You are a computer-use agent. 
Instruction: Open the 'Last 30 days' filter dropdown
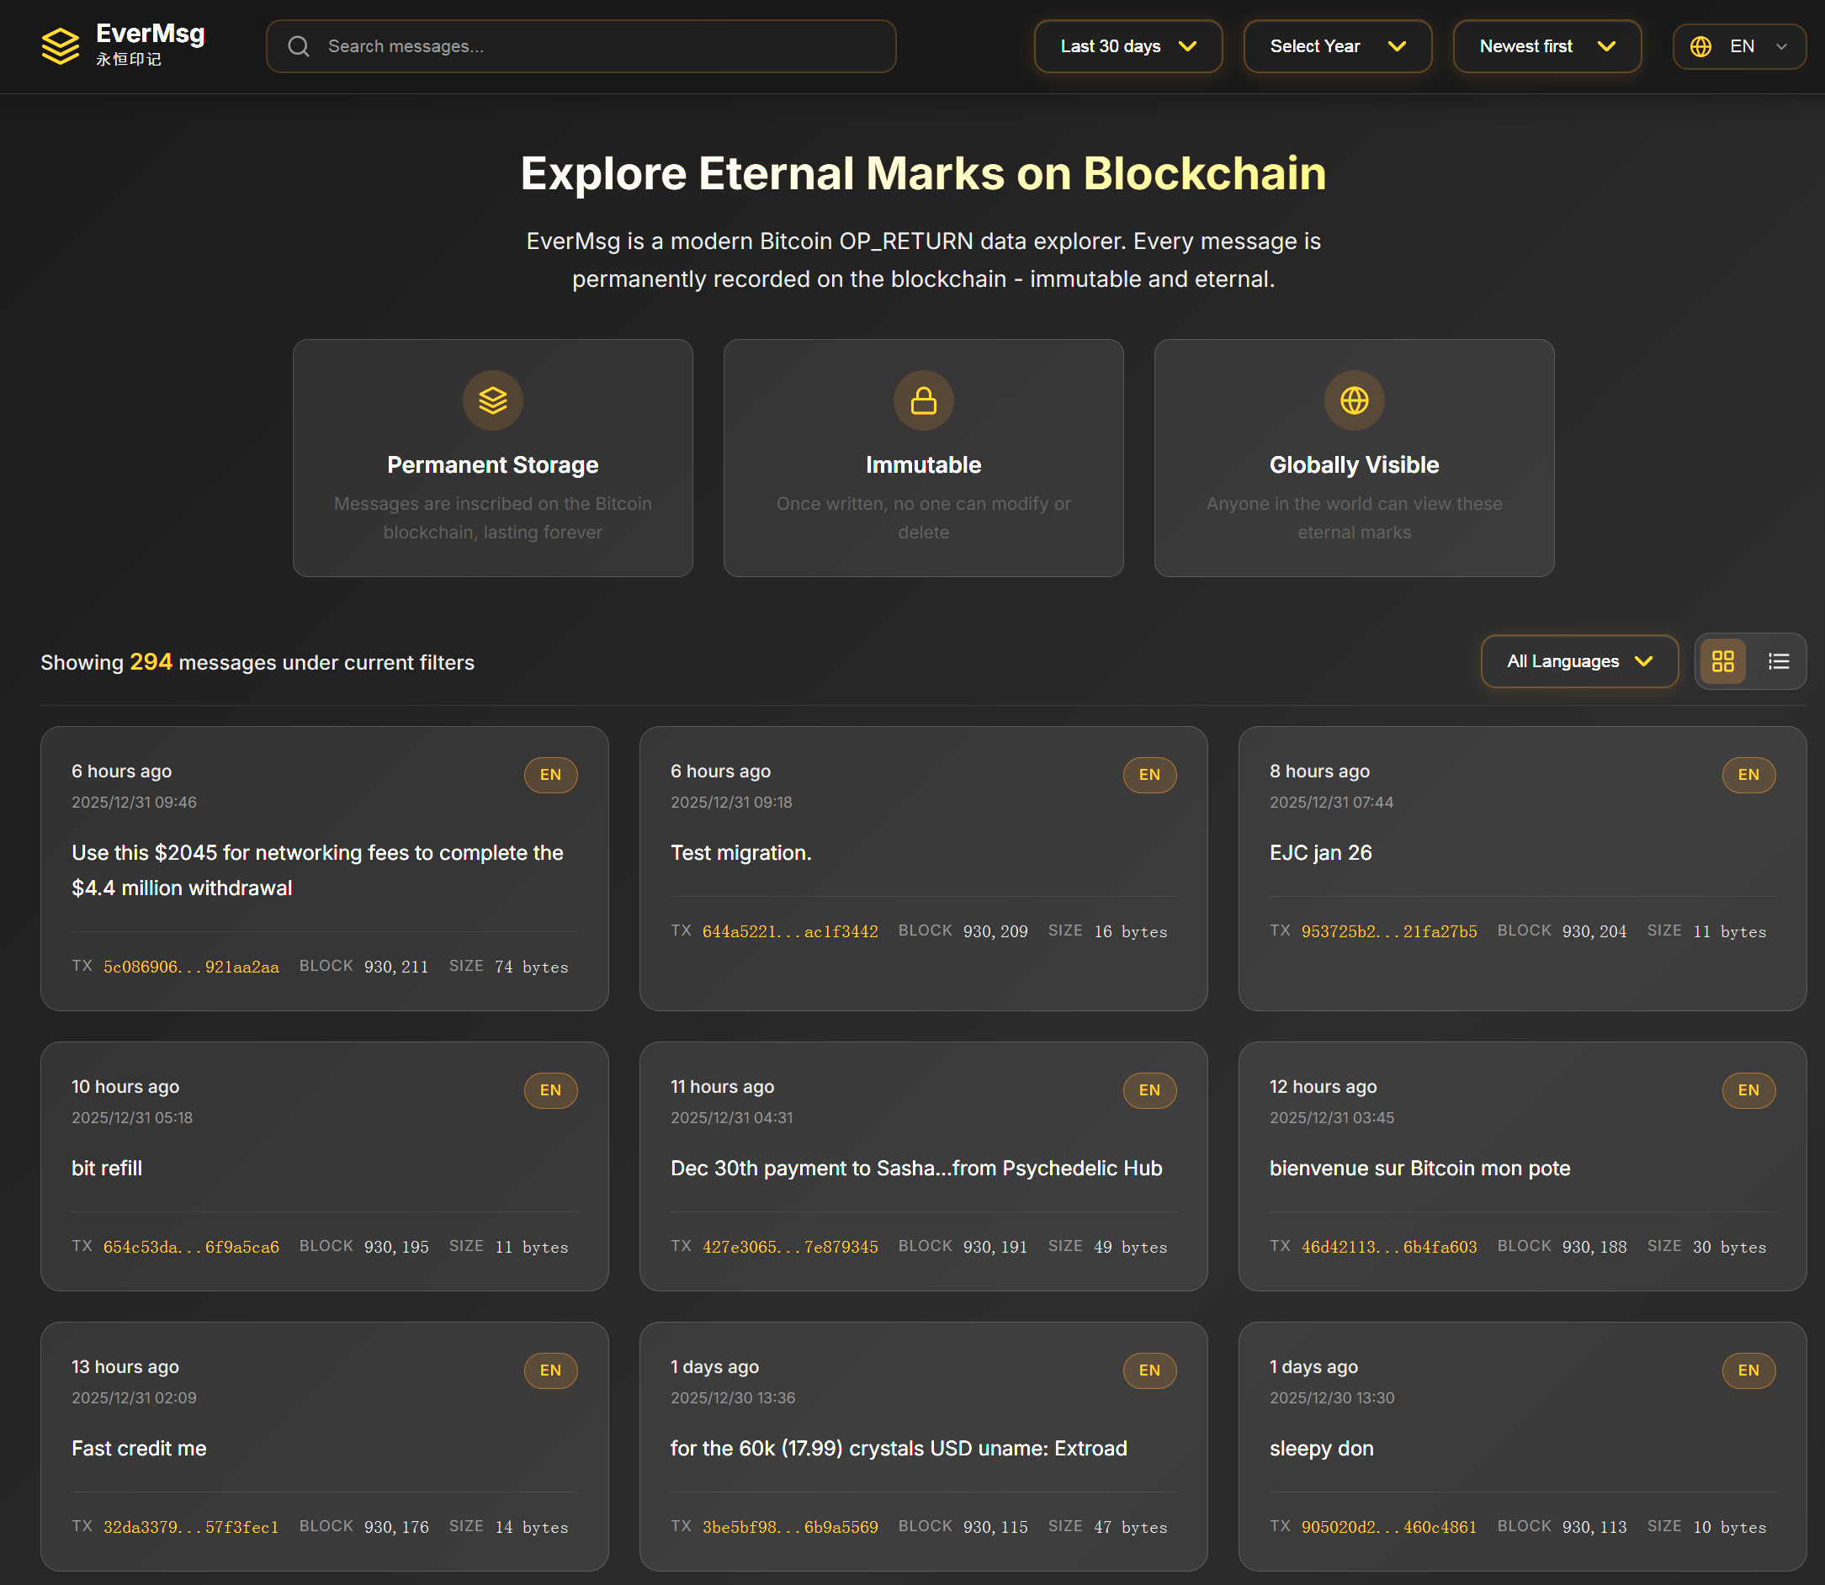coord(1127,46)
